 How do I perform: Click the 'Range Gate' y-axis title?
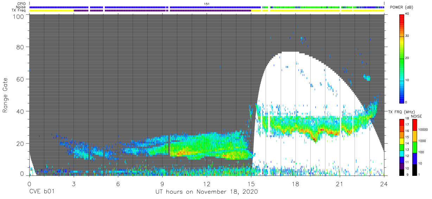pyautogui.click(x=5, y=95)
